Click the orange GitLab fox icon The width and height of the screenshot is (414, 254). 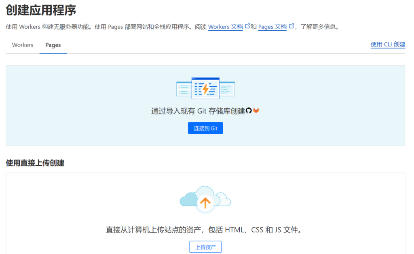pyautogui.click(x=256, y=111)
